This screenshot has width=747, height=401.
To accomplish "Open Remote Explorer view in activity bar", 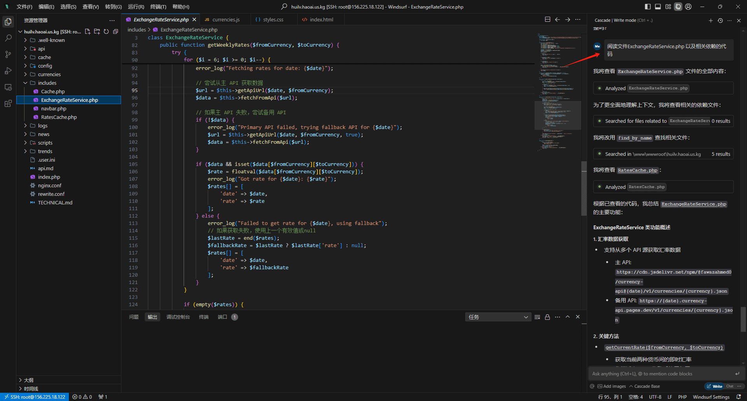I will pyautogui.click(x=8, y=87).
